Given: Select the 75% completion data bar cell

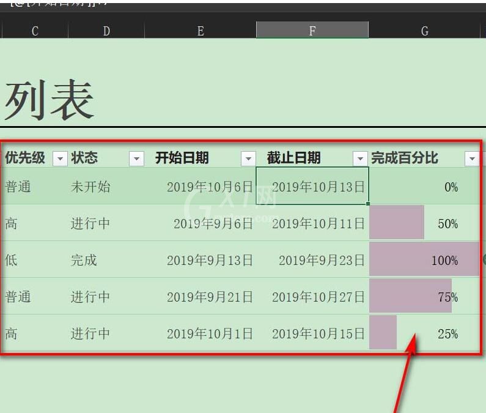Looking at the screenshot, I should pos(424,296).
